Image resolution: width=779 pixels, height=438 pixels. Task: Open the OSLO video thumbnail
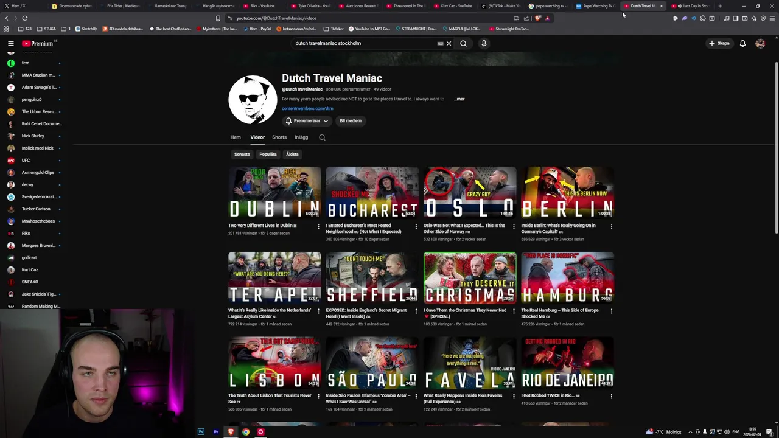point(470,192)
